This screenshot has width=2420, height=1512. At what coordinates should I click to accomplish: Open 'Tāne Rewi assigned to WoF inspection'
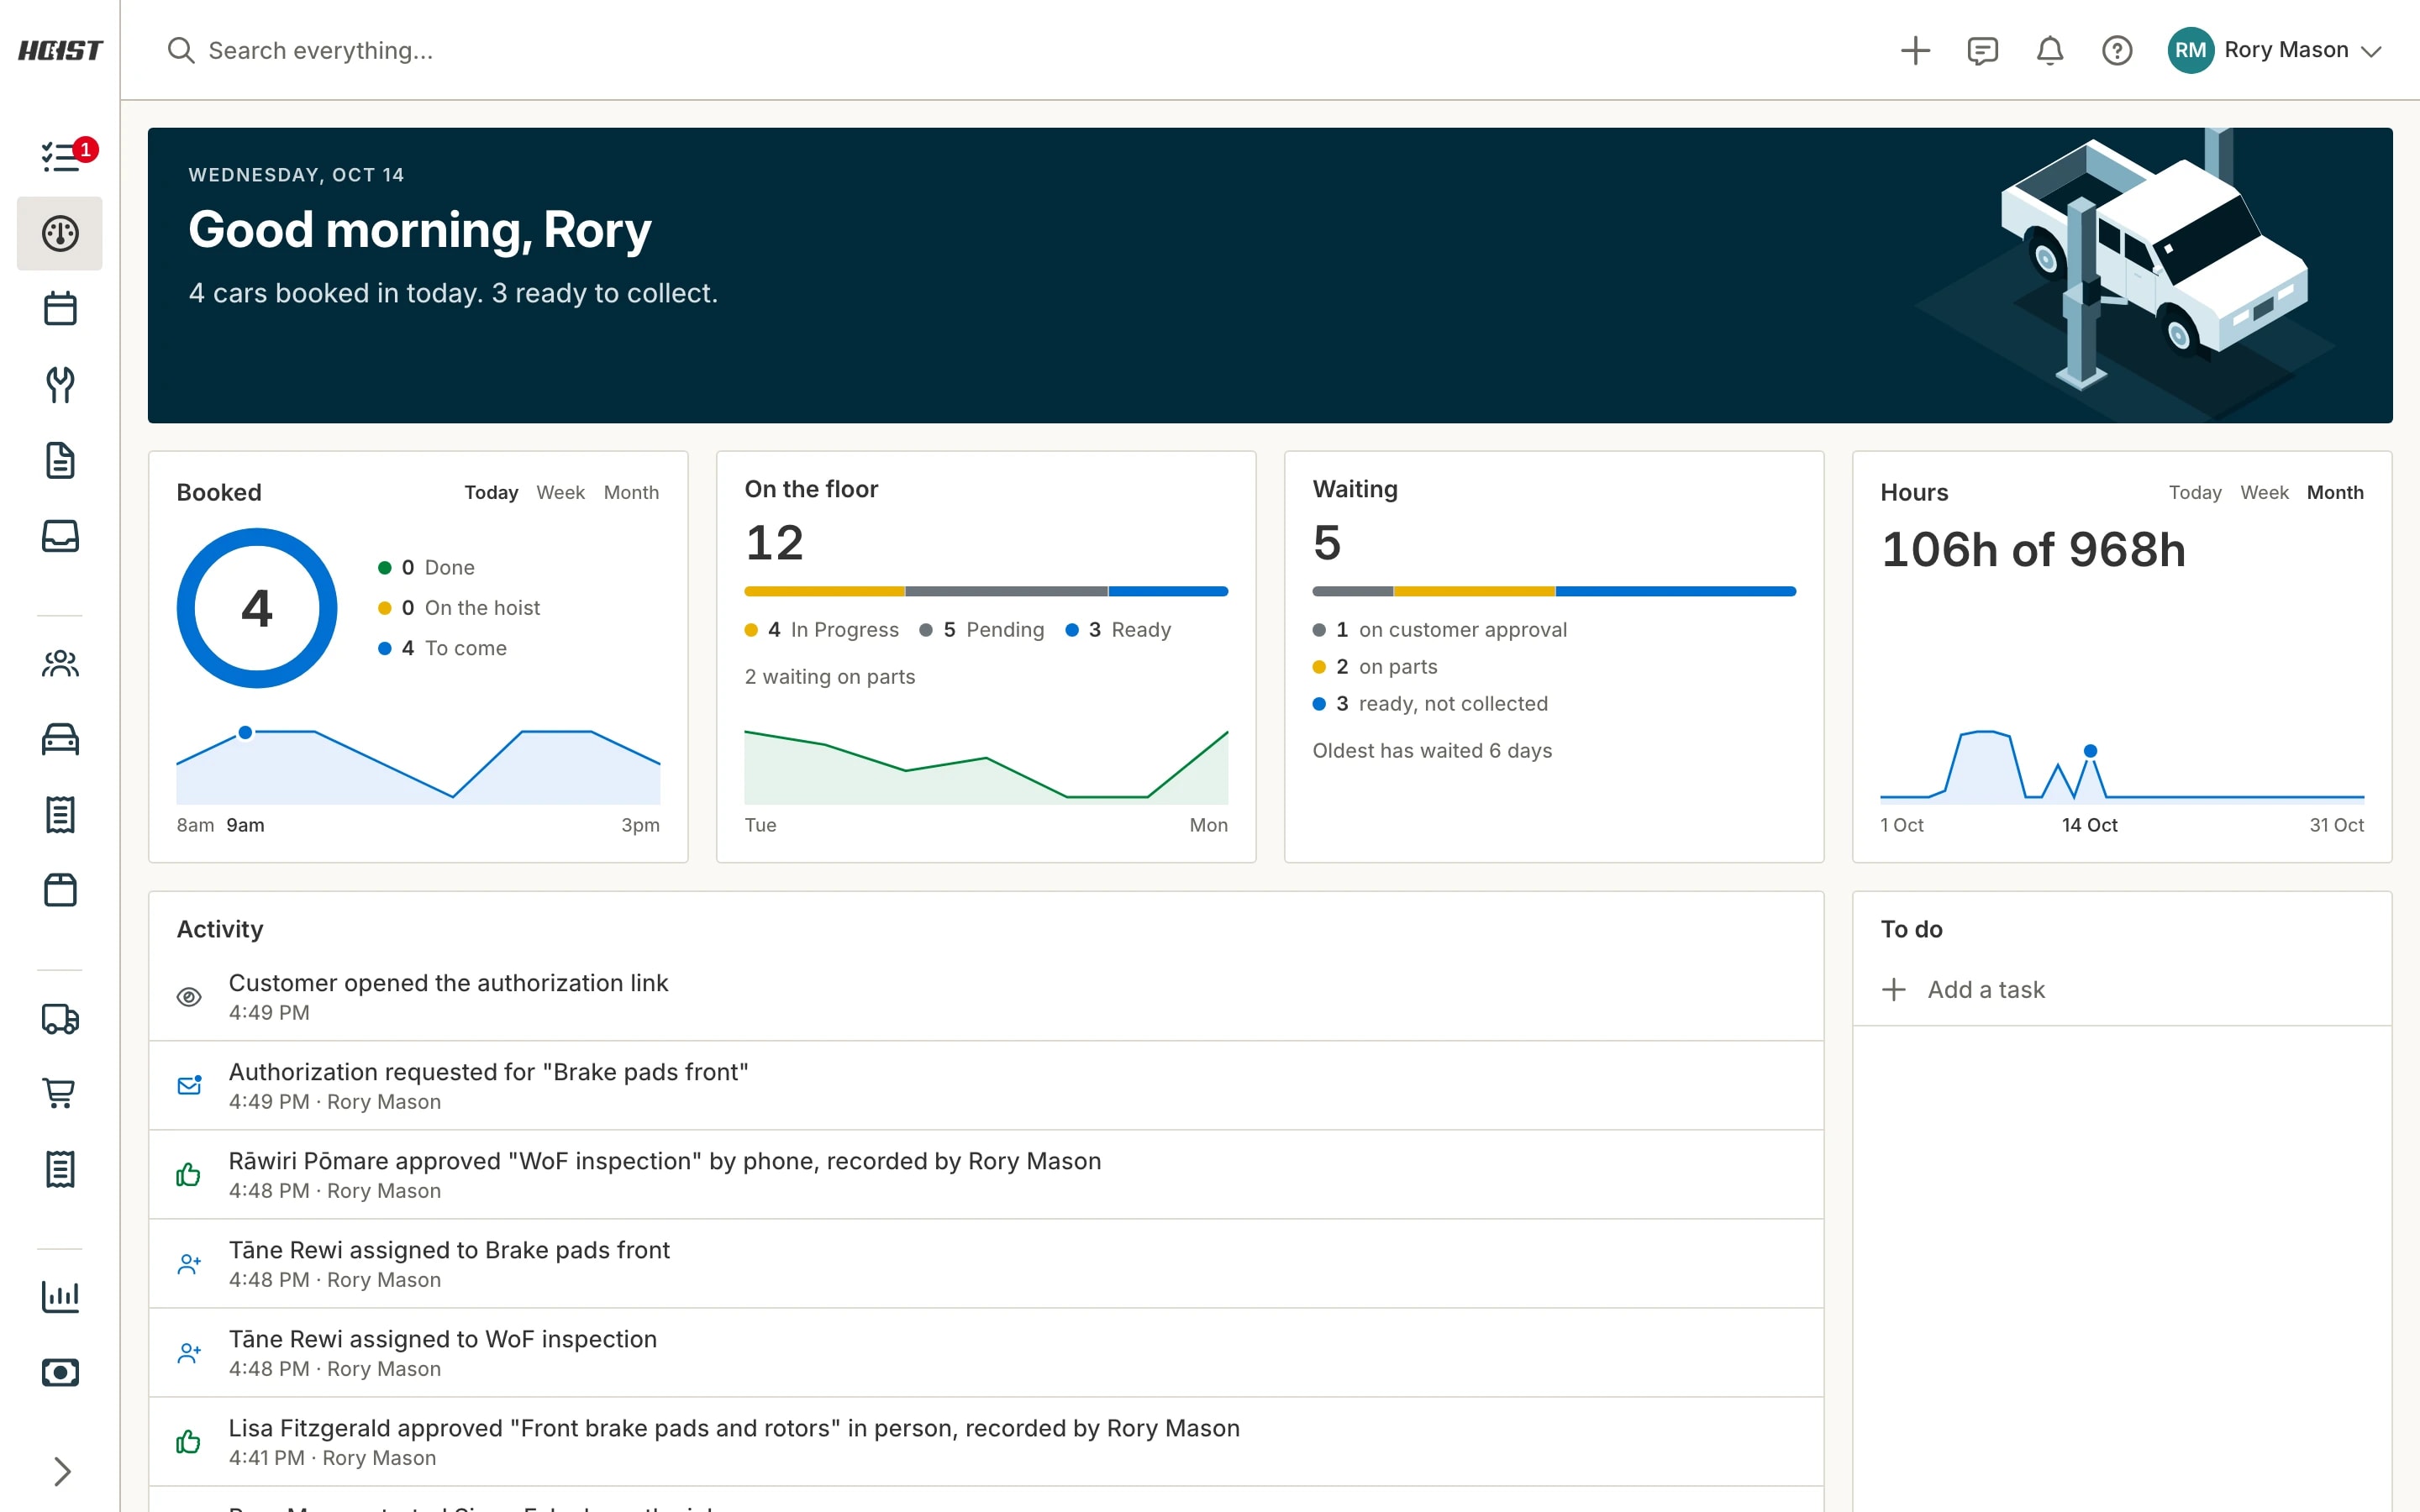[x=986, y=1353]
